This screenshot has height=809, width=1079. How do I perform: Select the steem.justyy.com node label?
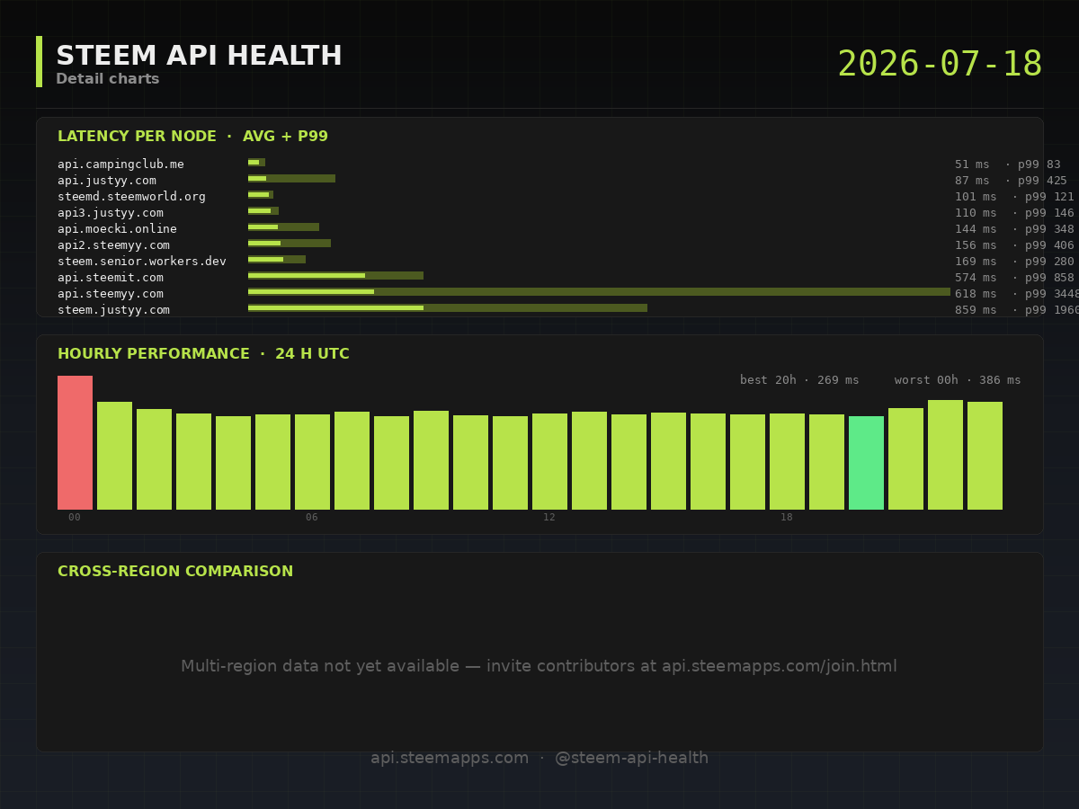pyautogui.click(x=113, y=310)
